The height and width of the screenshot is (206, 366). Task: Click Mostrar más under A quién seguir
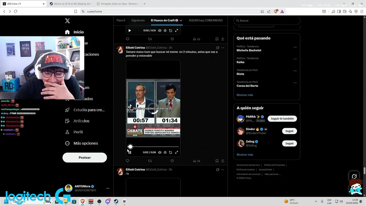(245, 155)
